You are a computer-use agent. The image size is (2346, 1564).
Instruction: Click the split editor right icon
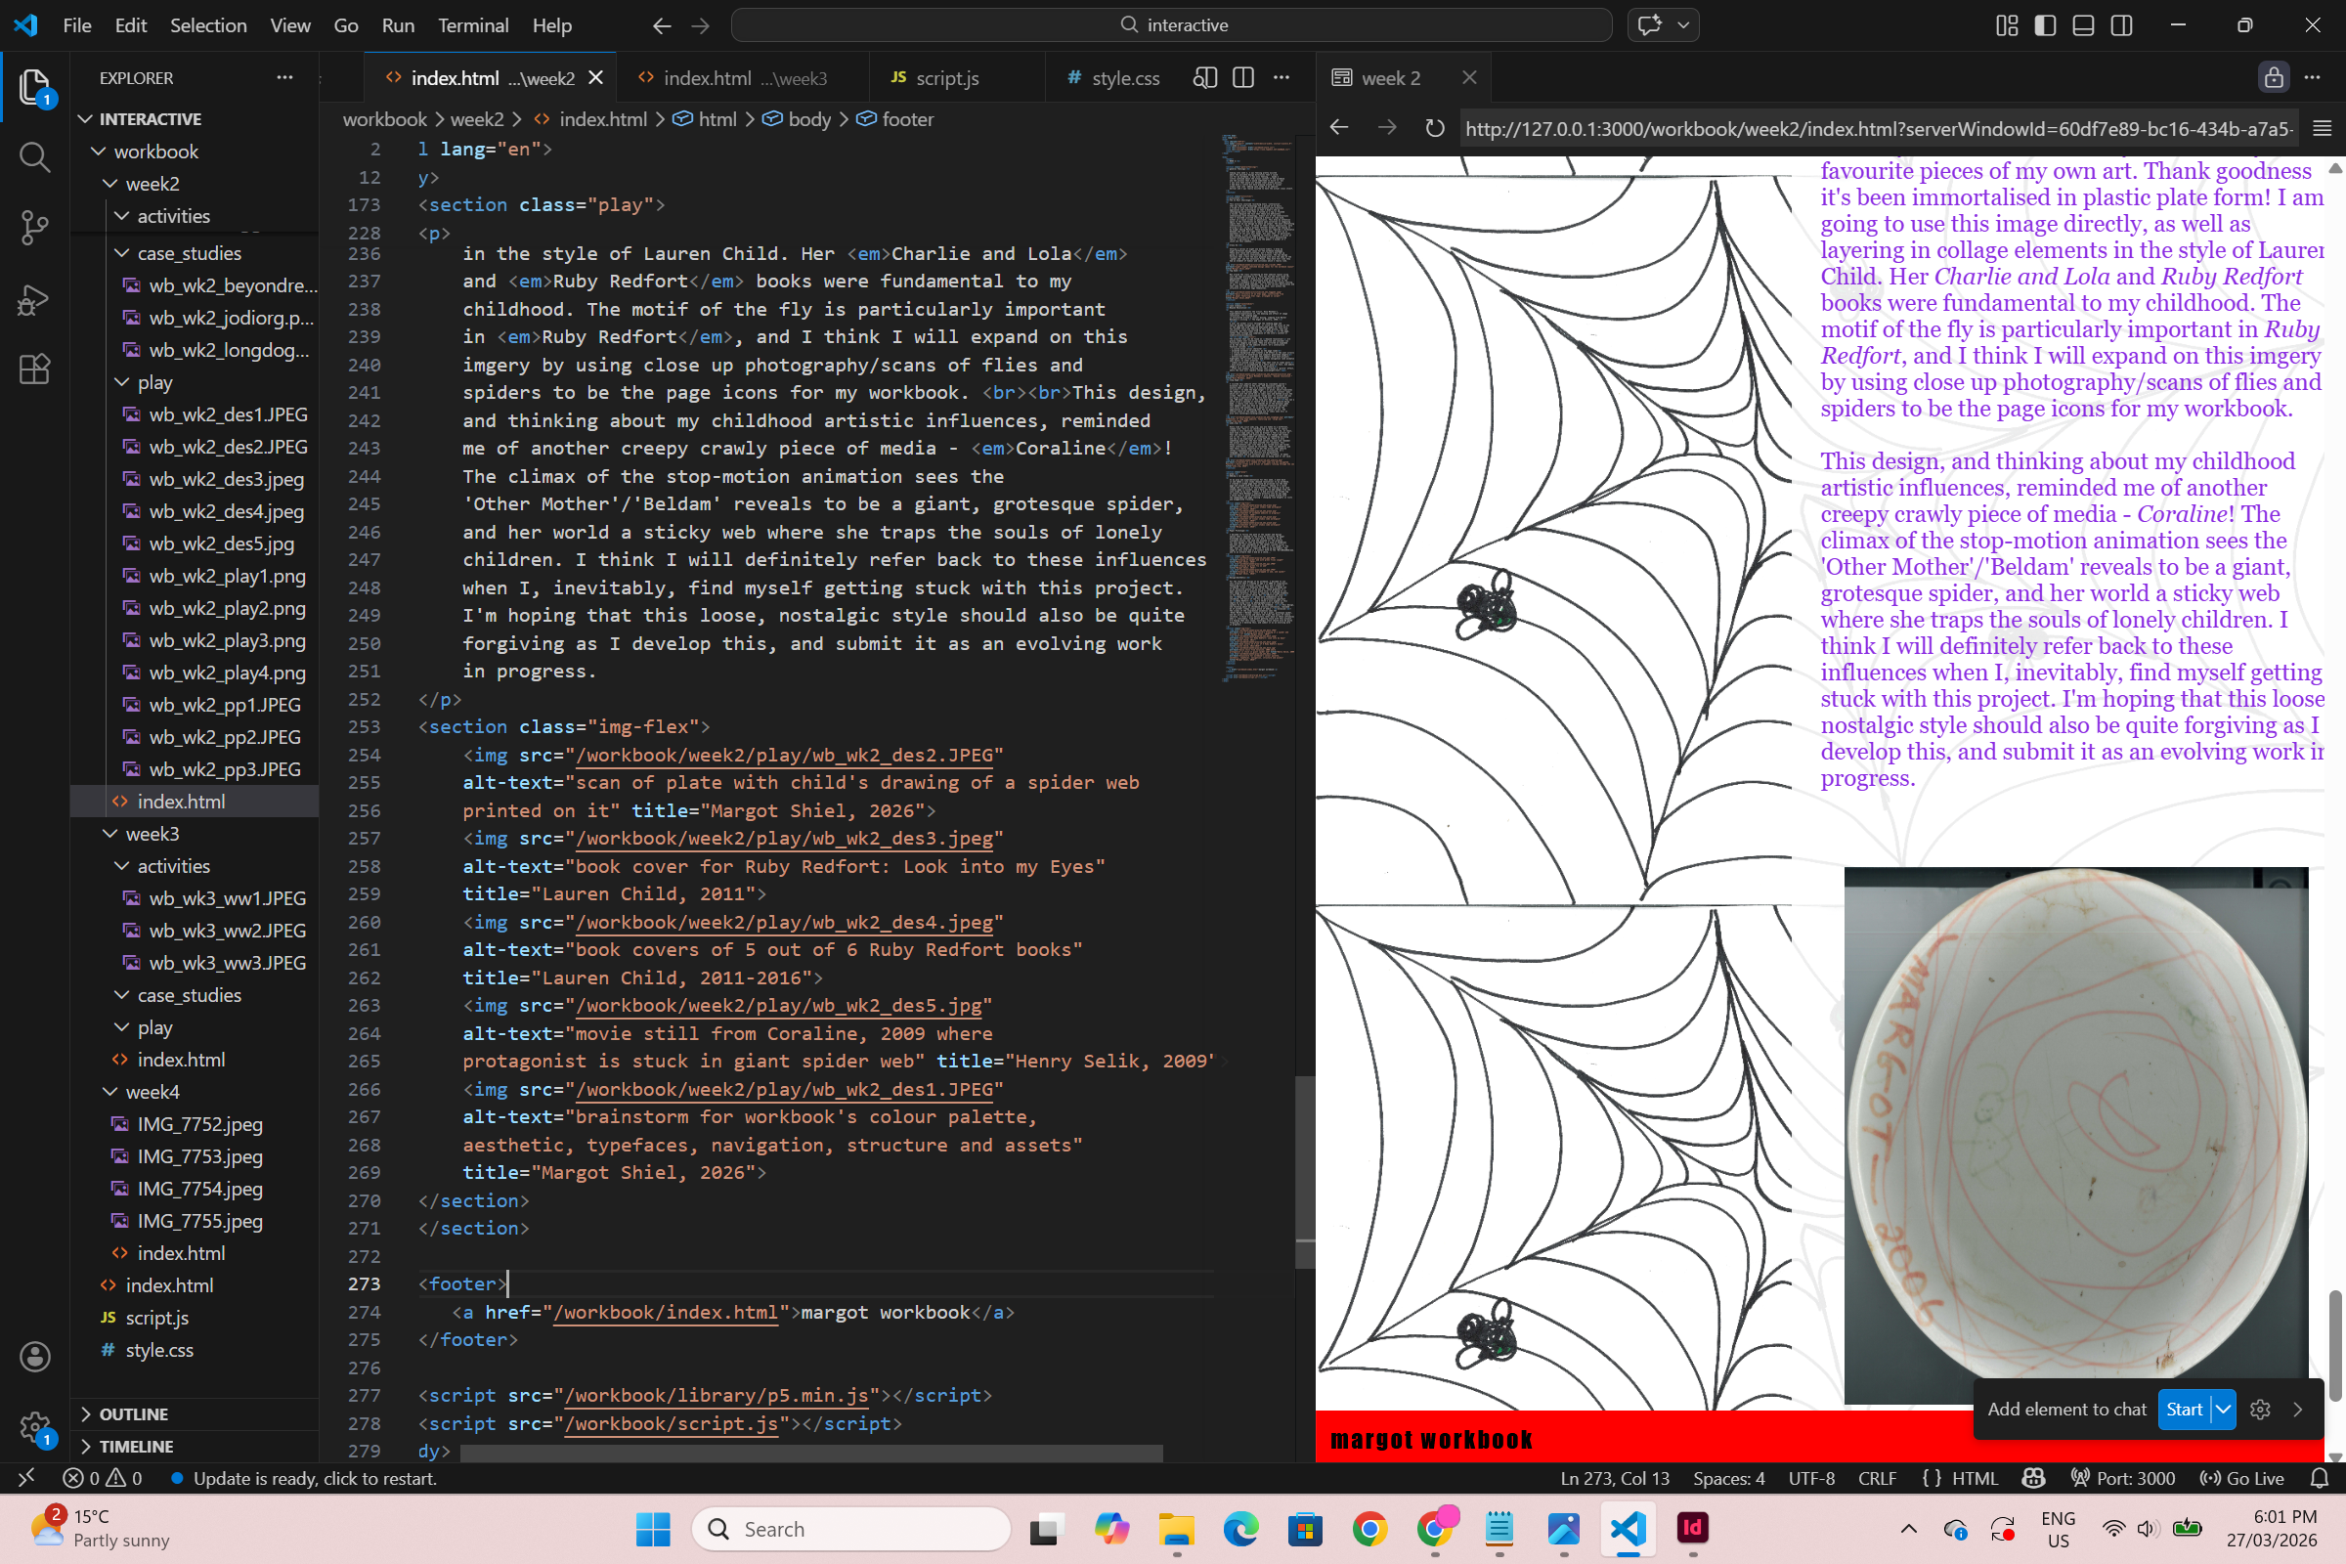[1242, 78]
